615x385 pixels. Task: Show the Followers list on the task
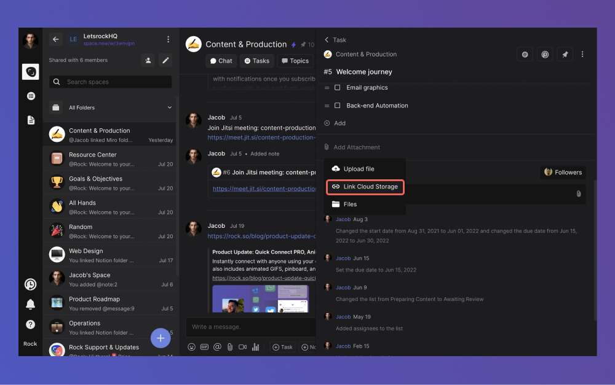point(563,172)
